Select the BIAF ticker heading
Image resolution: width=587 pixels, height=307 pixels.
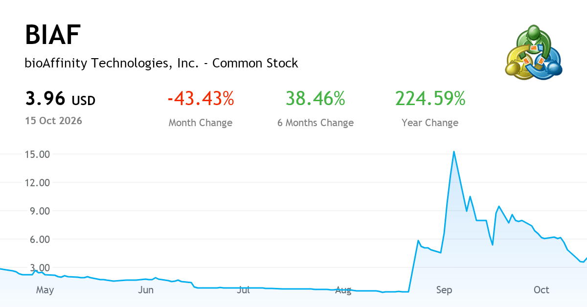coord(53,35)
